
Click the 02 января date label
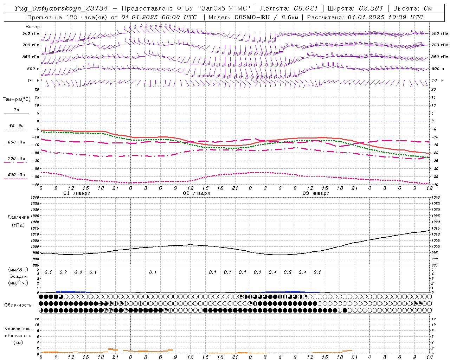(x=196, y=193)
